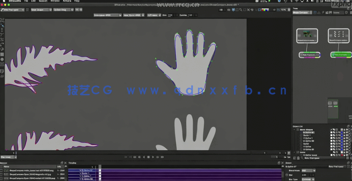Click the left Roto node in Trees
Image resolution: width=352 pixels, height=181 pixels.
(x=309, y=55)
